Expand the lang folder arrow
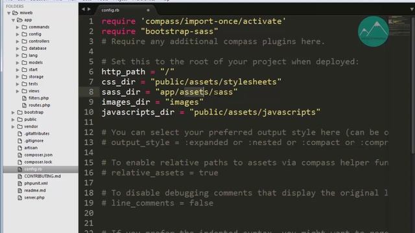415x233 pixels. (x=18, y=56)
